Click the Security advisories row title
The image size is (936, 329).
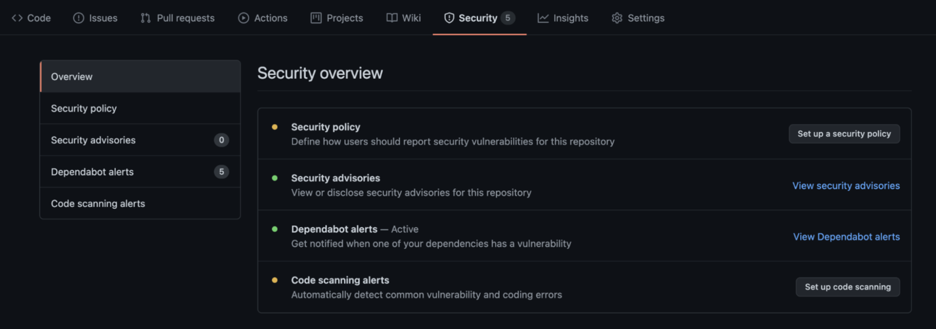pos(336,178)
